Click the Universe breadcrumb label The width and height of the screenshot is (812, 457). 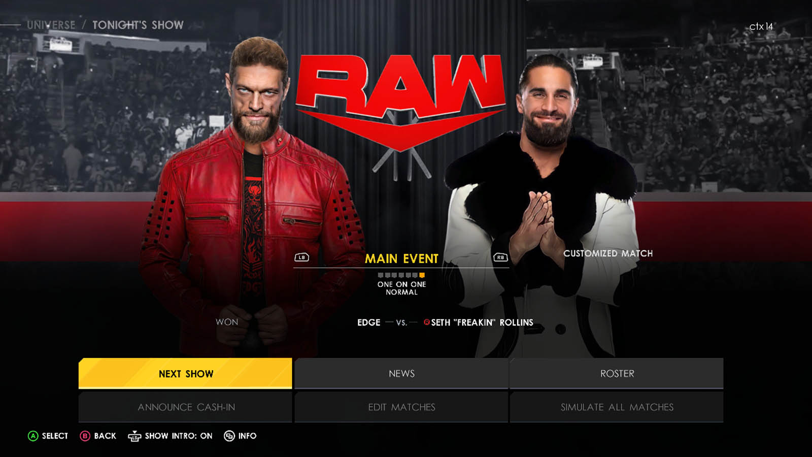51,25
